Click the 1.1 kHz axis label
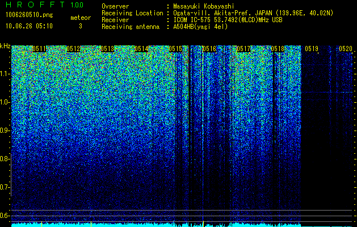This screenshot has width=357, height=227. [x=5, y=74]
